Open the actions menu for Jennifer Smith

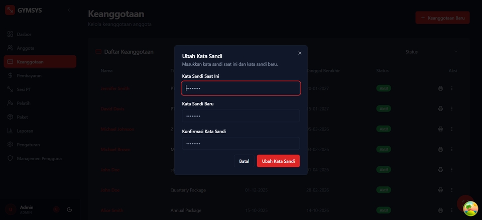(x=451, y=88)
